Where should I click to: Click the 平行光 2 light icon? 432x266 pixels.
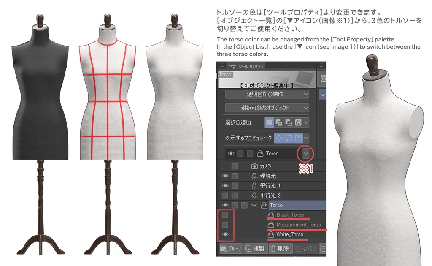coord(254,195)
